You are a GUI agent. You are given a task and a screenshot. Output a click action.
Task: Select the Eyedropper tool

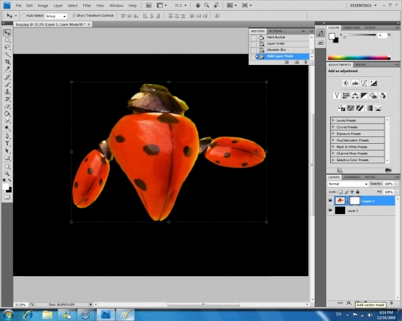7,69
